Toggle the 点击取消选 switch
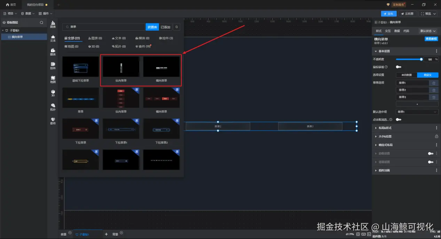441x239 pixels. click(x=399, y=119)
